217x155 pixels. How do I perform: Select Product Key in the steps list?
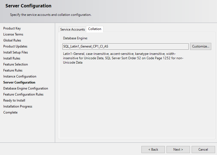coord(12,28)
